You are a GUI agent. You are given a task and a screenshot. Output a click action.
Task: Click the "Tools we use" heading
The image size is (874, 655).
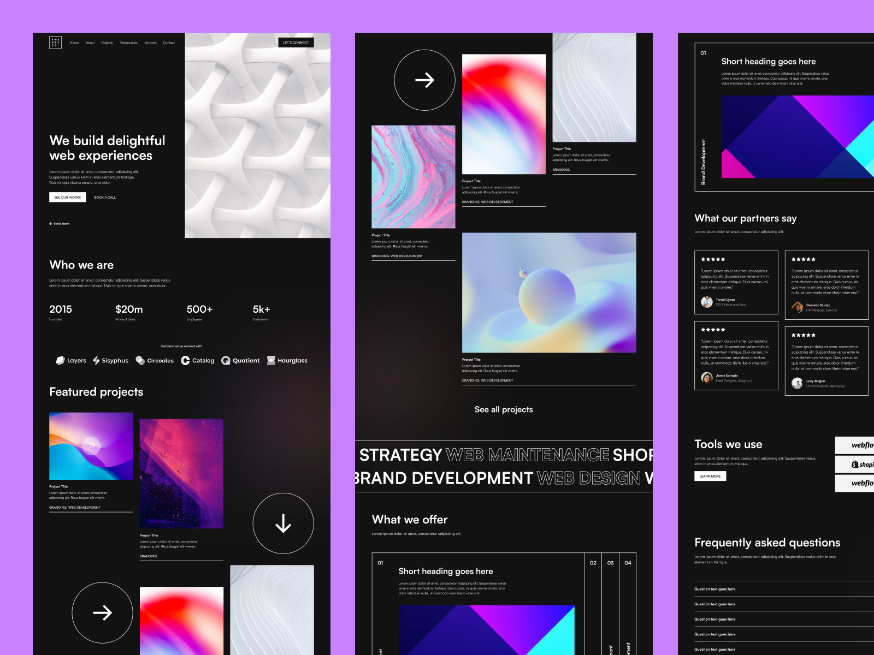728,444
